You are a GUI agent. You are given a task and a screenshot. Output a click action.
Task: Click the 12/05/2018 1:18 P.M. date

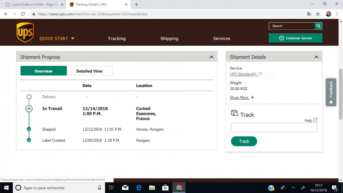tap(101, 140)
